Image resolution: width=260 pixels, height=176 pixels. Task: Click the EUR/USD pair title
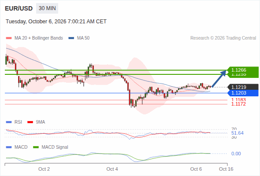tap(19, 8)
